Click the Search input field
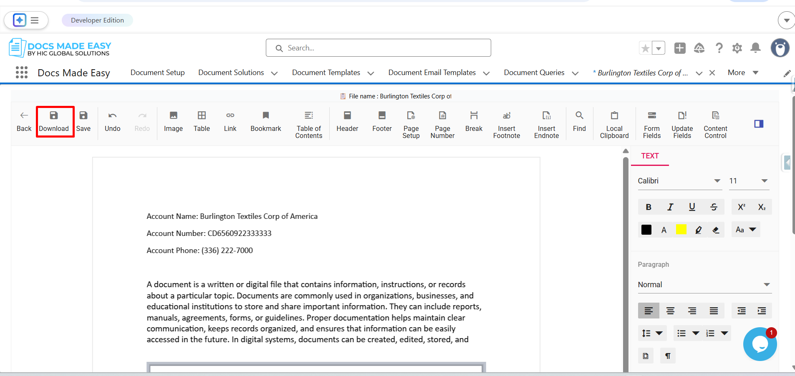795x376 pixels. (x=378, y=48)
